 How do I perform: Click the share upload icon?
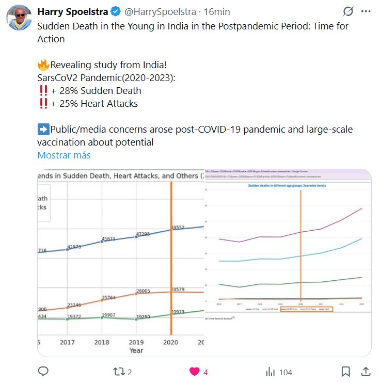pyautogui.click(x=365, y=371)
